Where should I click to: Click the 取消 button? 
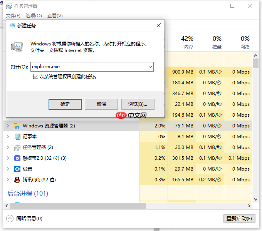(101, 104)
